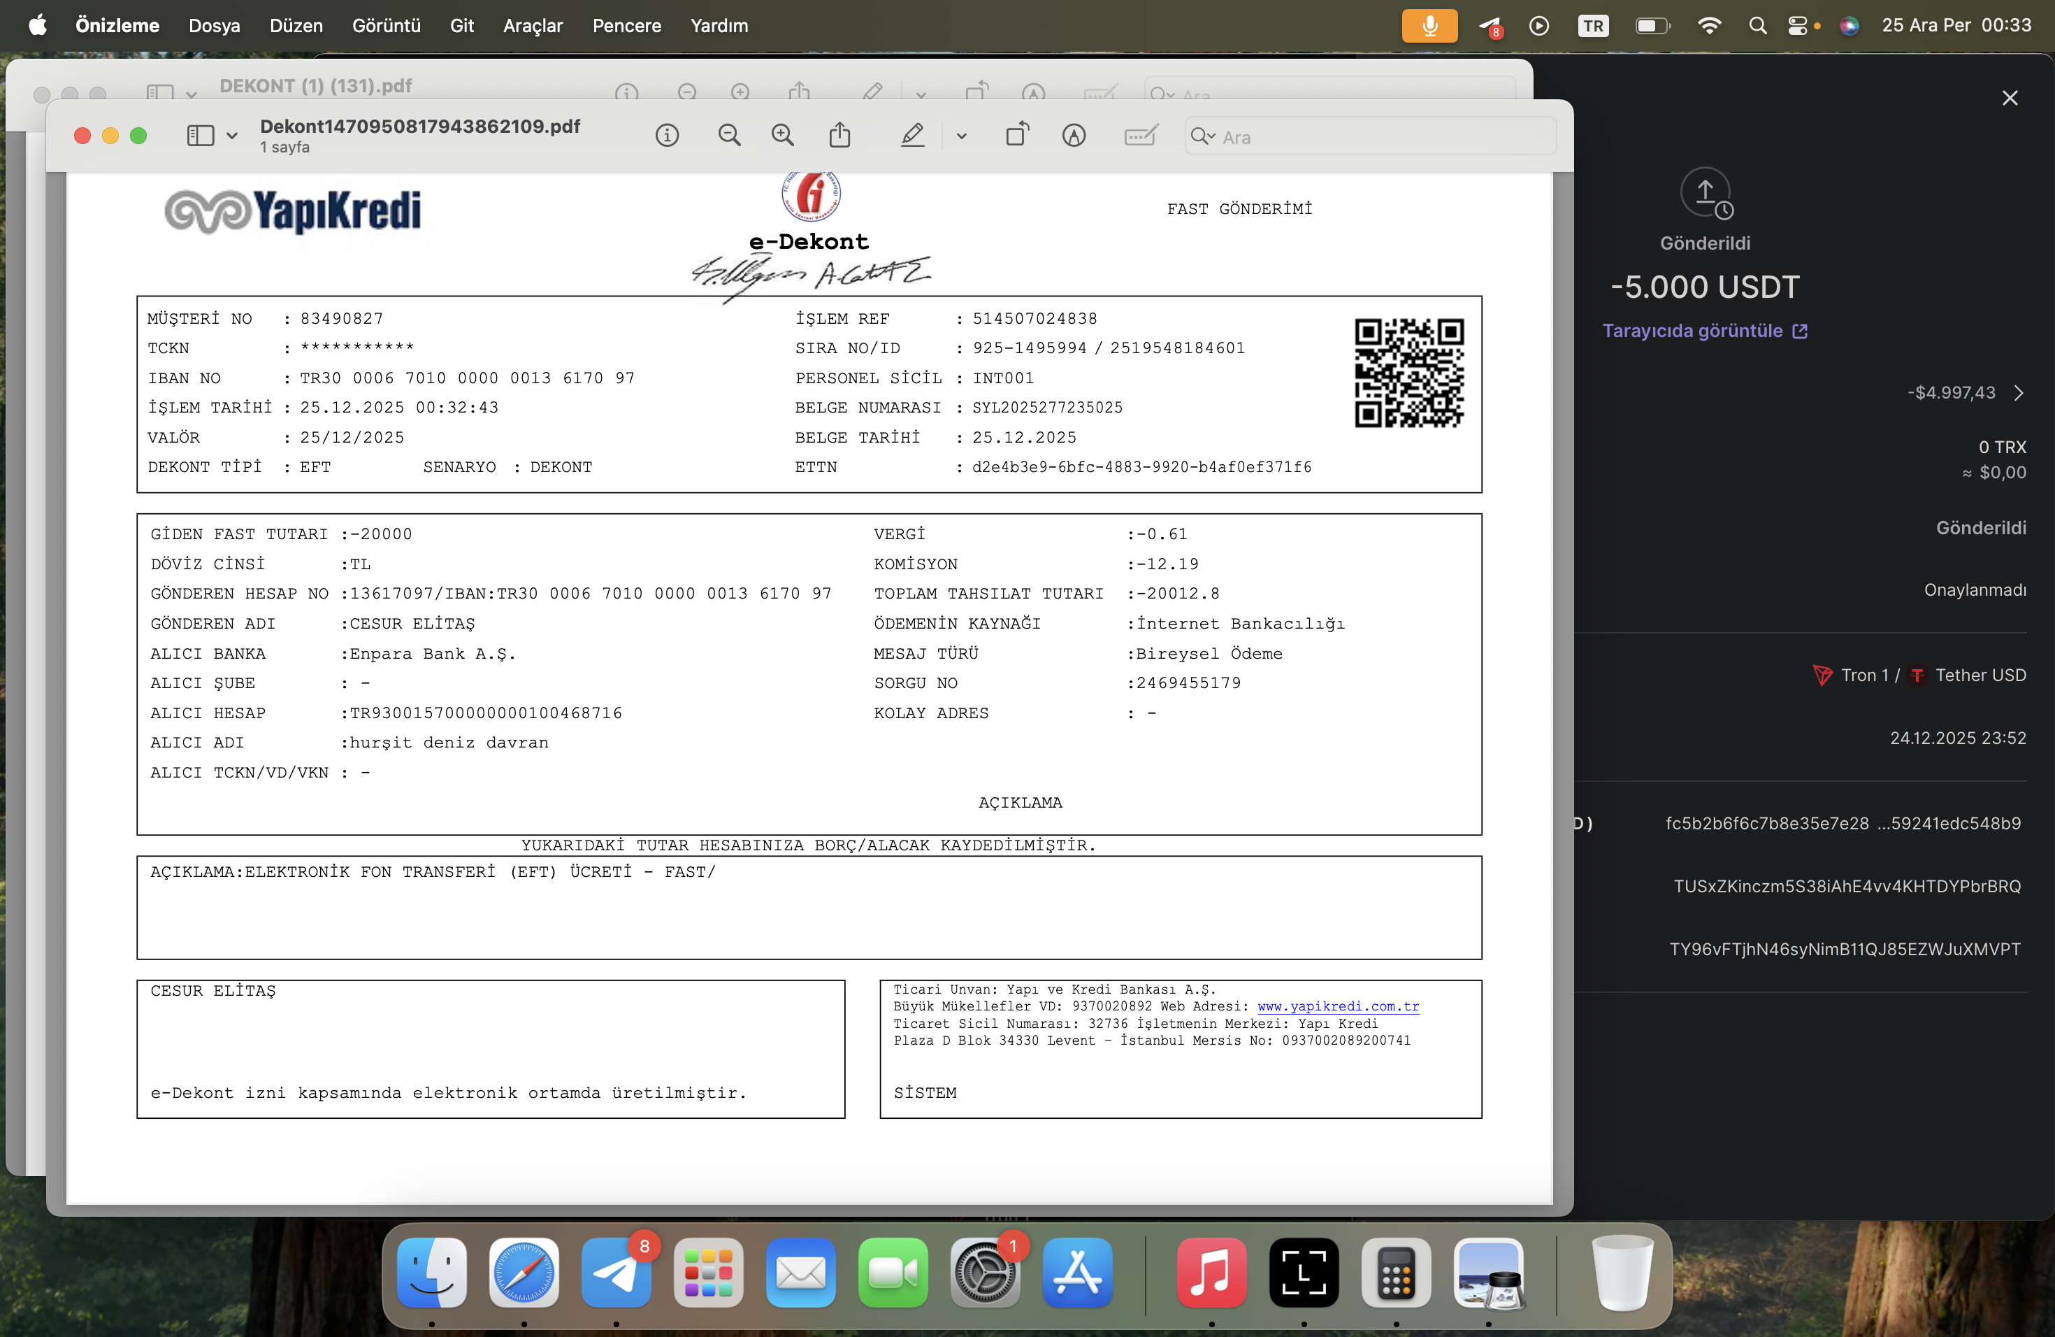This screenshot has height=1337, width=2055.
Task: Open the Önizleme application menu
Action: (x=117, y=26)
